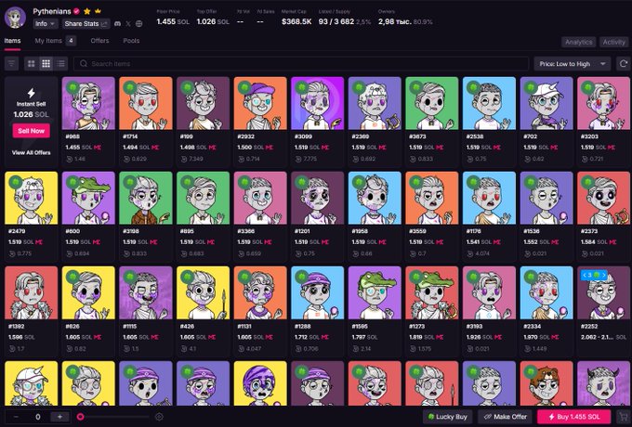Open the website globe icon
This screenshot has height=427, width=632.
[x=139, y=24]
